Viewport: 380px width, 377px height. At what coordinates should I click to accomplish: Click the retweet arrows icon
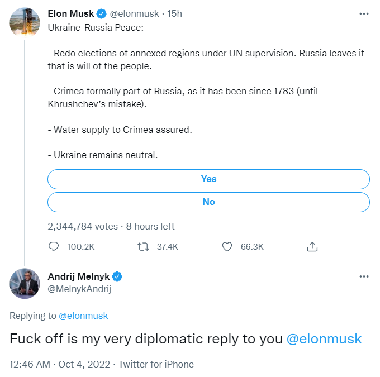143,246
